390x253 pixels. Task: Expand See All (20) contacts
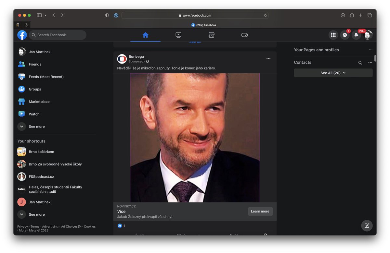pyautogui.click(x=333, y=73)
